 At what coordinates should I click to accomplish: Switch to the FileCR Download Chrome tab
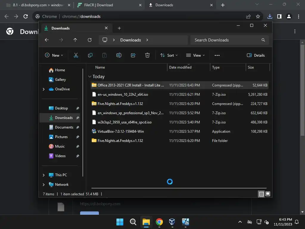point(109,5)
